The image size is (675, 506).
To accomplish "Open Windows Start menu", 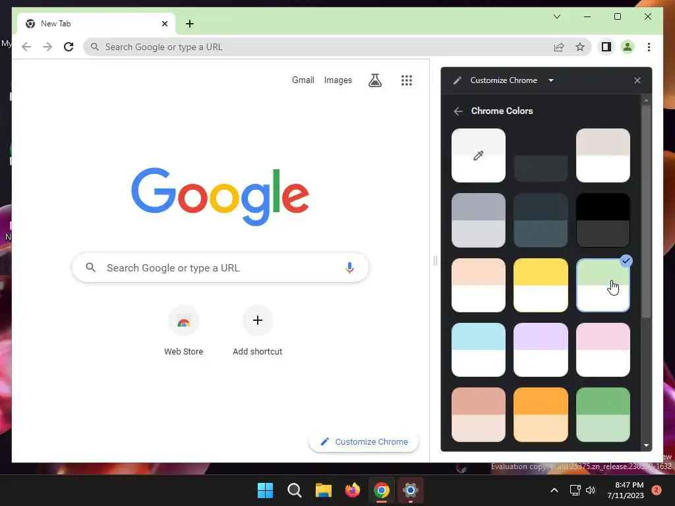I will tap(265, 490).
